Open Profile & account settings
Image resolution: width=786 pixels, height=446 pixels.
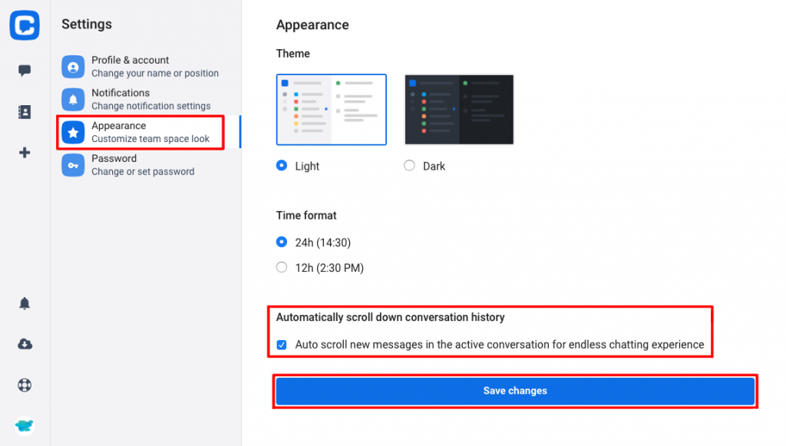(x=146, y=66)
